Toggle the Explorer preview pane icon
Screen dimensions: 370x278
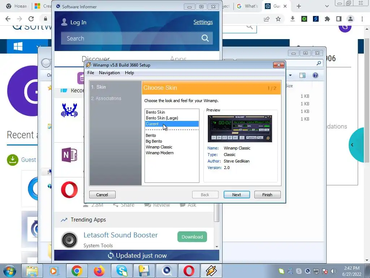coord(302,75)
